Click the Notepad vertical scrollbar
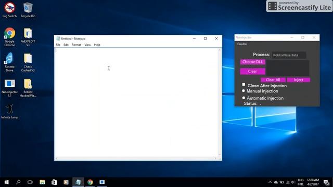 click(220, 102)
